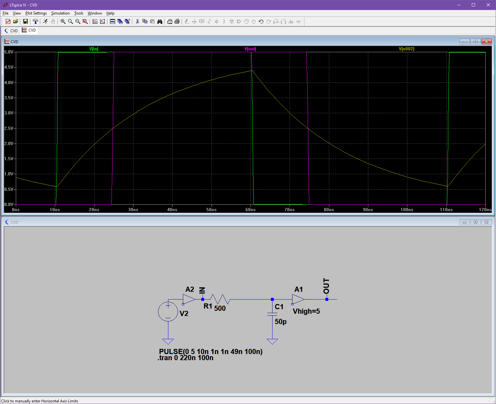Open the Simulation menu
The image size is (496, 404).
pyautogui.click(x=60, y=13)
